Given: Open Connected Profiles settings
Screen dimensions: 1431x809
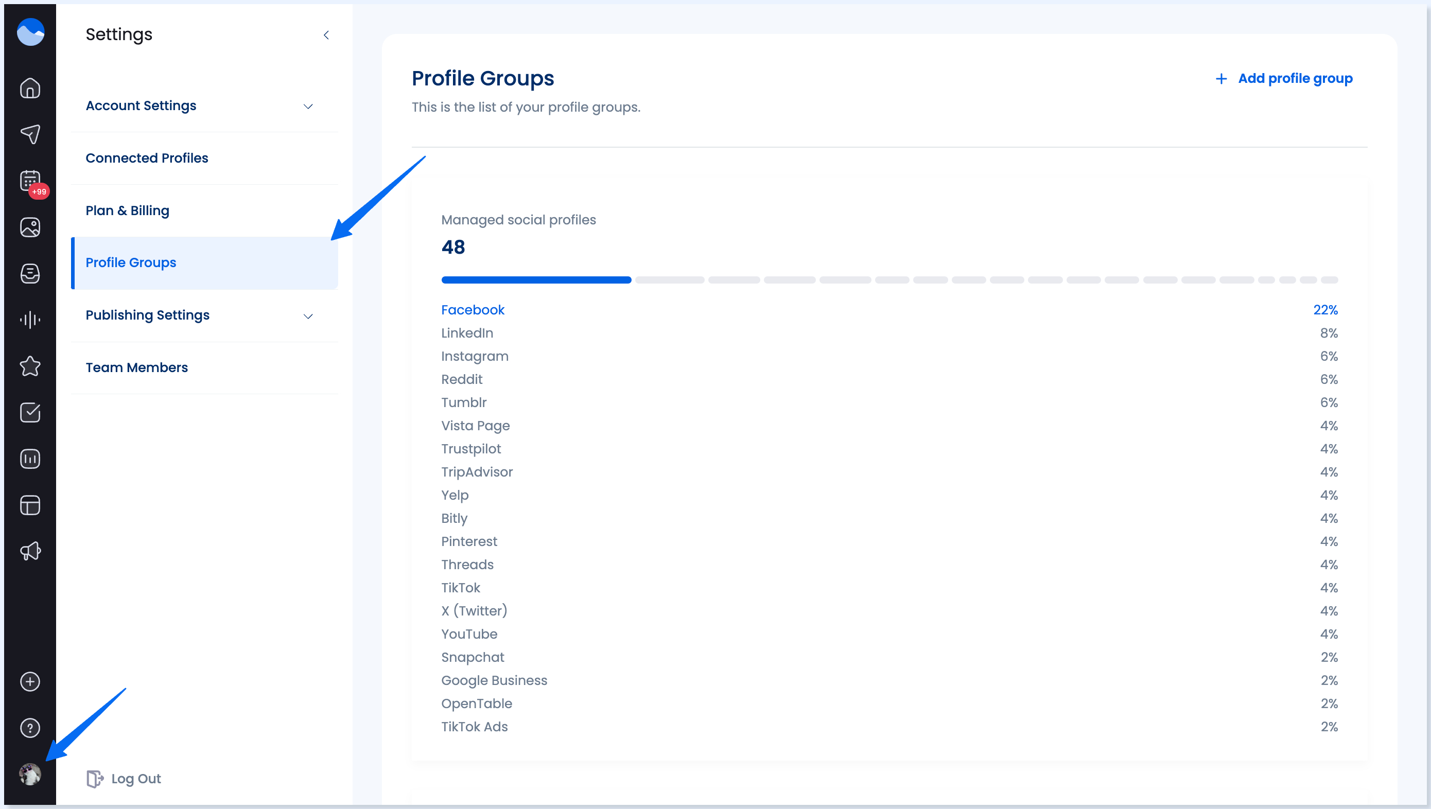Looking at the screenshot, I should (x=204, y=158).
